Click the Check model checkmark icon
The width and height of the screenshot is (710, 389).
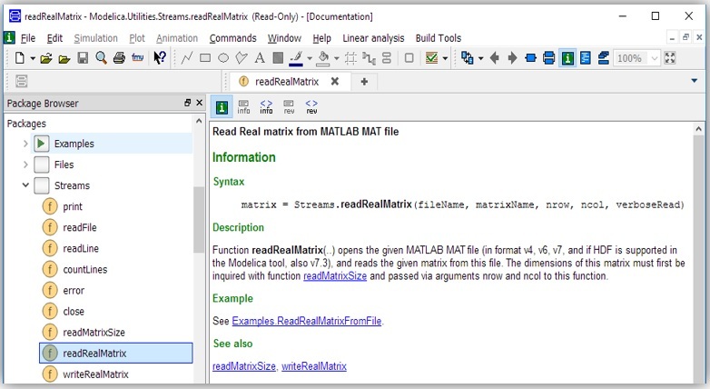[432, 58]
